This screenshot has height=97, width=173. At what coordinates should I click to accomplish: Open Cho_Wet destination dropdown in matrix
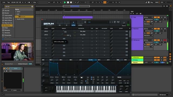pyautogui.click(x=83, y=35)
